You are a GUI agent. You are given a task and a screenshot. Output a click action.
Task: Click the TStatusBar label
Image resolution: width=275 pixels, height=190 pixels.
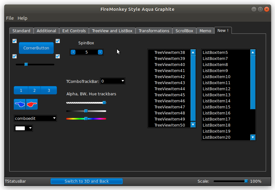tap(15, 181)
